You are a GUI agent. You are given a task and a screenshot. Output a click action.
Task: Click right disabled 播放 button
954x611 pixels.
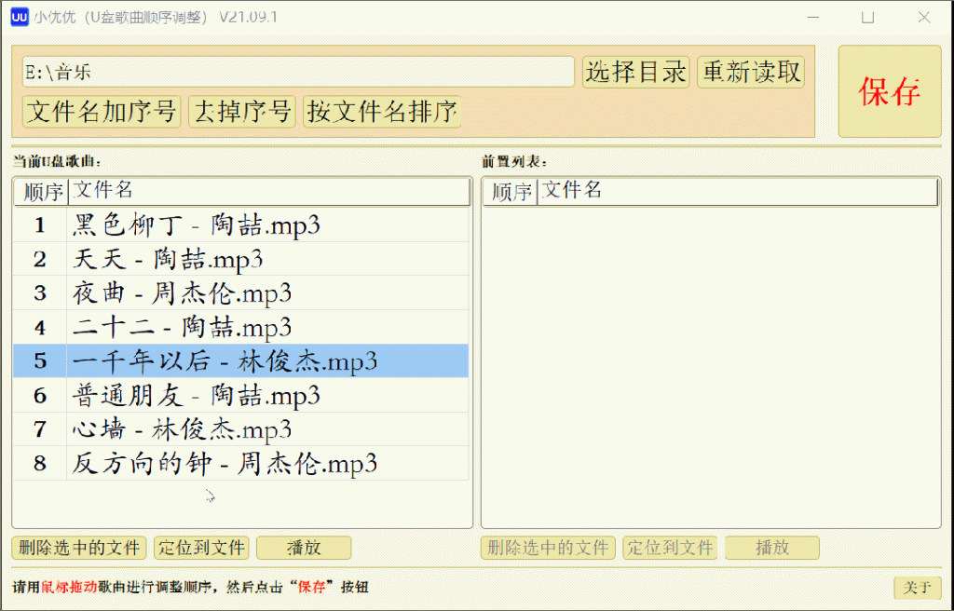tap(772, 548)
